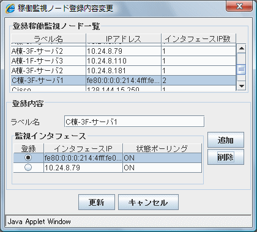
Task: Click the 追加 button
Action: pyautogui.click(x=226, y=140)
